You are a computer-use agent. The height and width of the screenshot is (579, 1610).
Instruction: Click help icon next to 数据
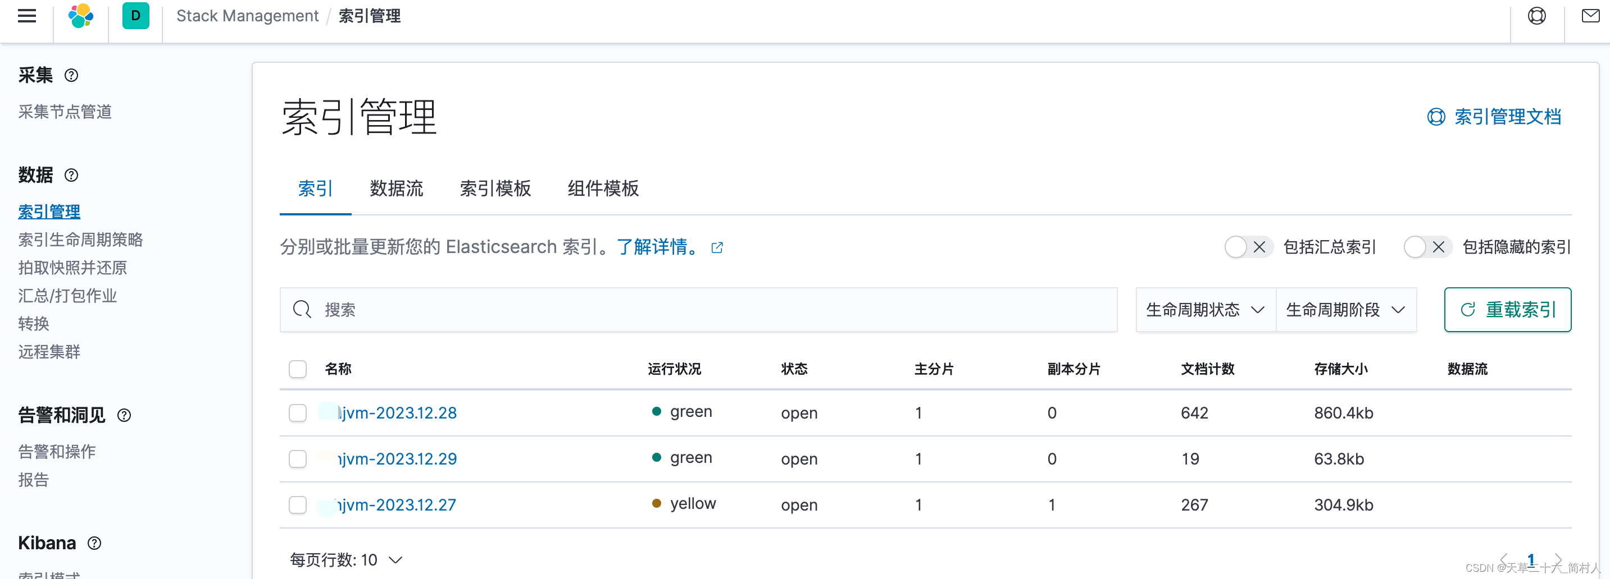click(72, 175)
